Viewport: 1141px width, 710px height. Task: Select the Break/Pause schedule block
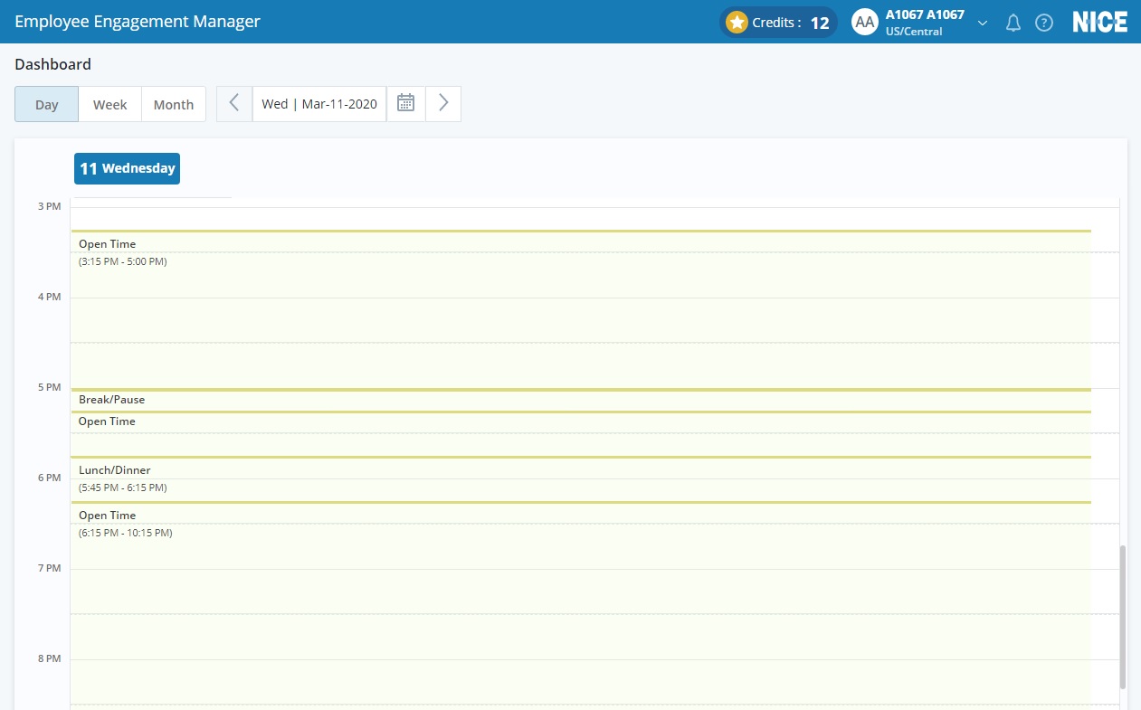click(x=579, y=400)
